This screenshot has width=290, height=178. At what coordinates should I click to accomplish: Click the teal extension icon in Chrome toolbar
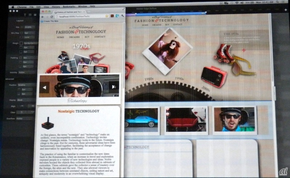(x=117, y=16)
